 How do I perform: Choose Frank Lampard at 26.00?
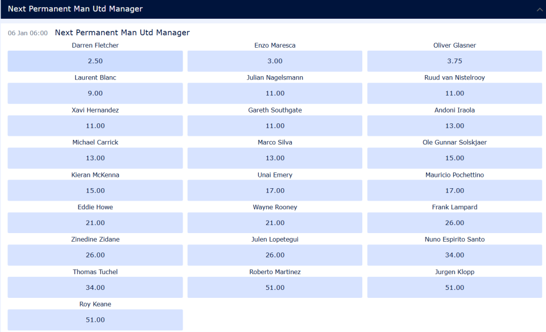(454, 223)
